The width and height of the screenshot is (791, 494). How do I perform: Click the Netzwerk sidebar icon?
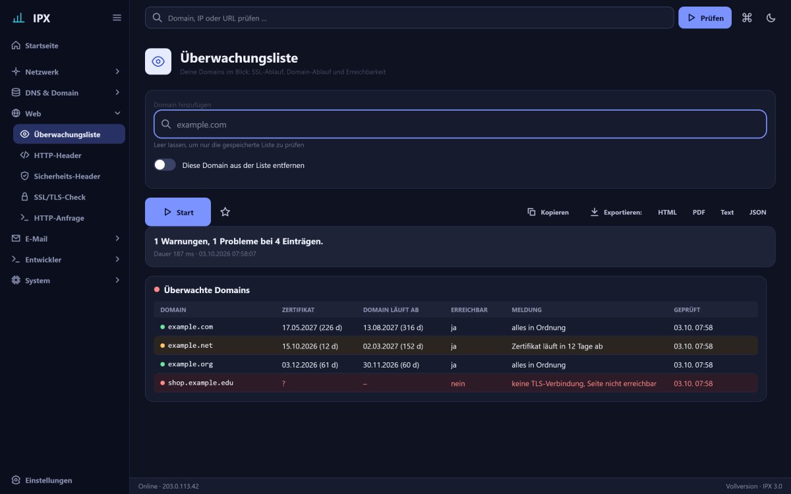(x=16, y=71)
